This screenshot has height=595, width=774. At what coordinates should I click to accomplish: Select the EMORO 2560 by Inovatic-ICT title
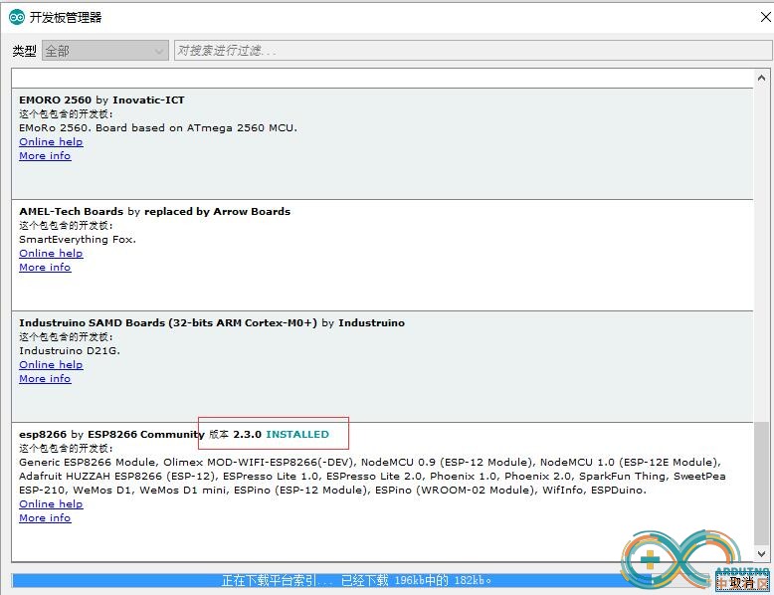pyautogui.click(x=101, y=99)
